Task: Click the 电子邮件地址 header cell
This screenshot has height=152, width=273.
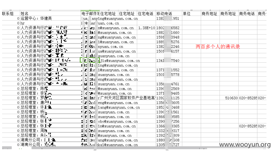Action: point(90,14)
